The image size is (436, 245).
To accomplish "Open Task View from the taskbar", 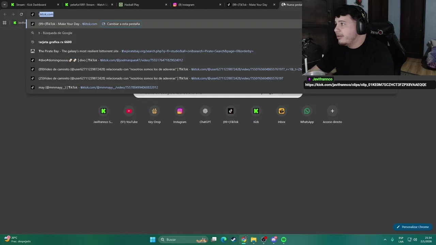I will click(214, 240).
